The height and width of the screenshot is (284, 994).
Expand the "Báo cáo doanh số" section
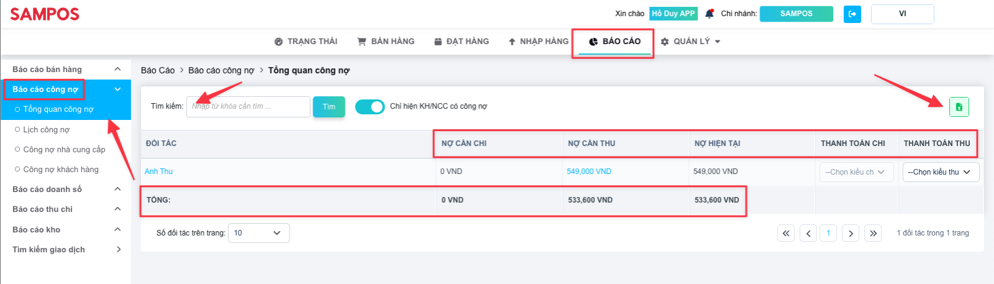tap(66, 189)
